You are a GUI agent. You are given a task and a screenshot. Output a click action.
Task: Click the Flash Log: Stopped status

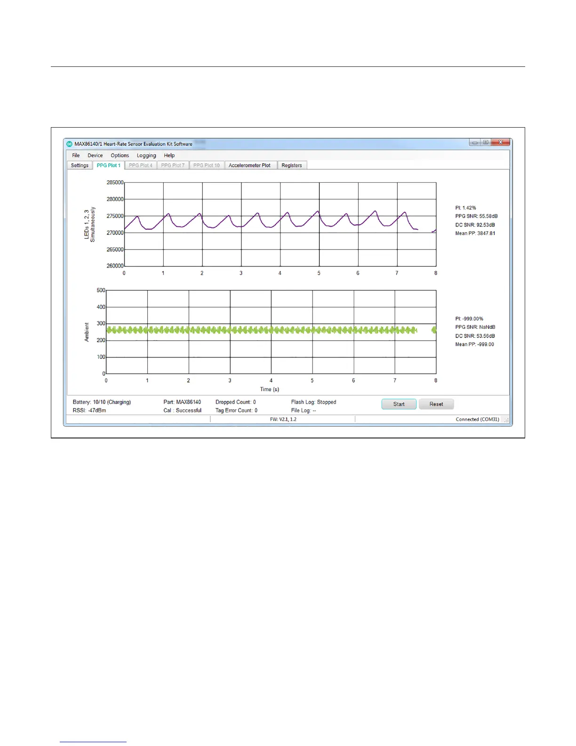click(x=313, y=402)
